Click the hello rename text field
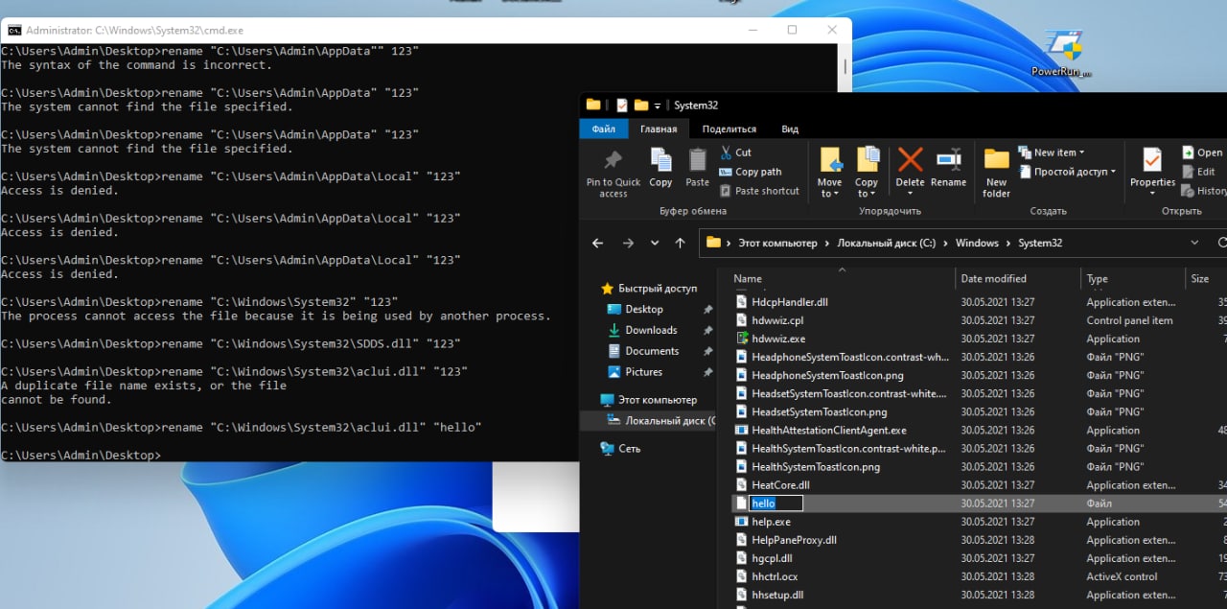 (x=776, y=504)
